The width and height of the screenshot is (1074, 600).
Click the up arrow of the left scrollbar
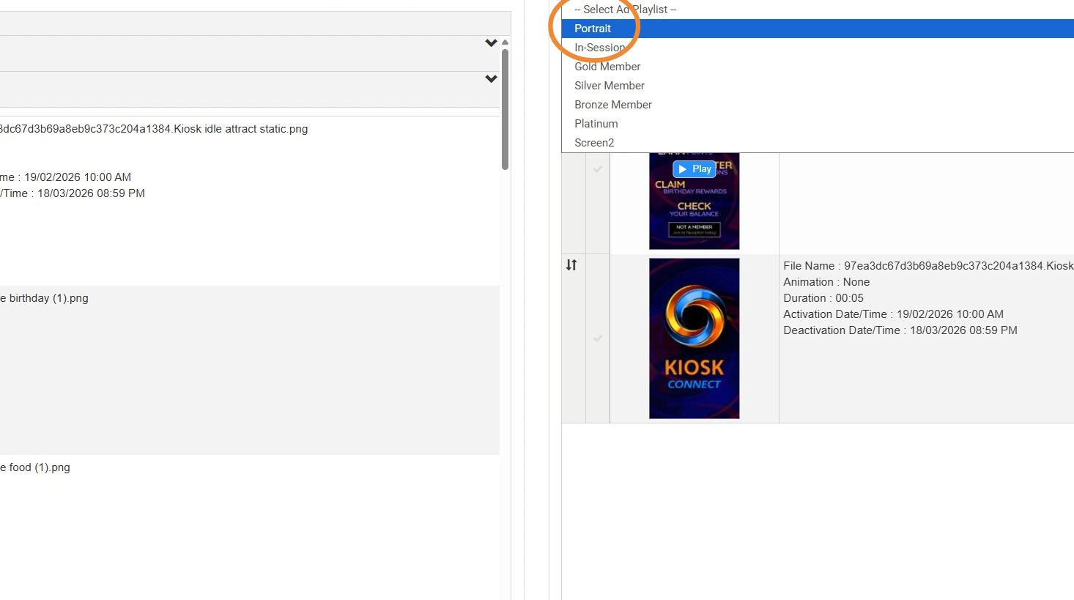coord(505,42)
